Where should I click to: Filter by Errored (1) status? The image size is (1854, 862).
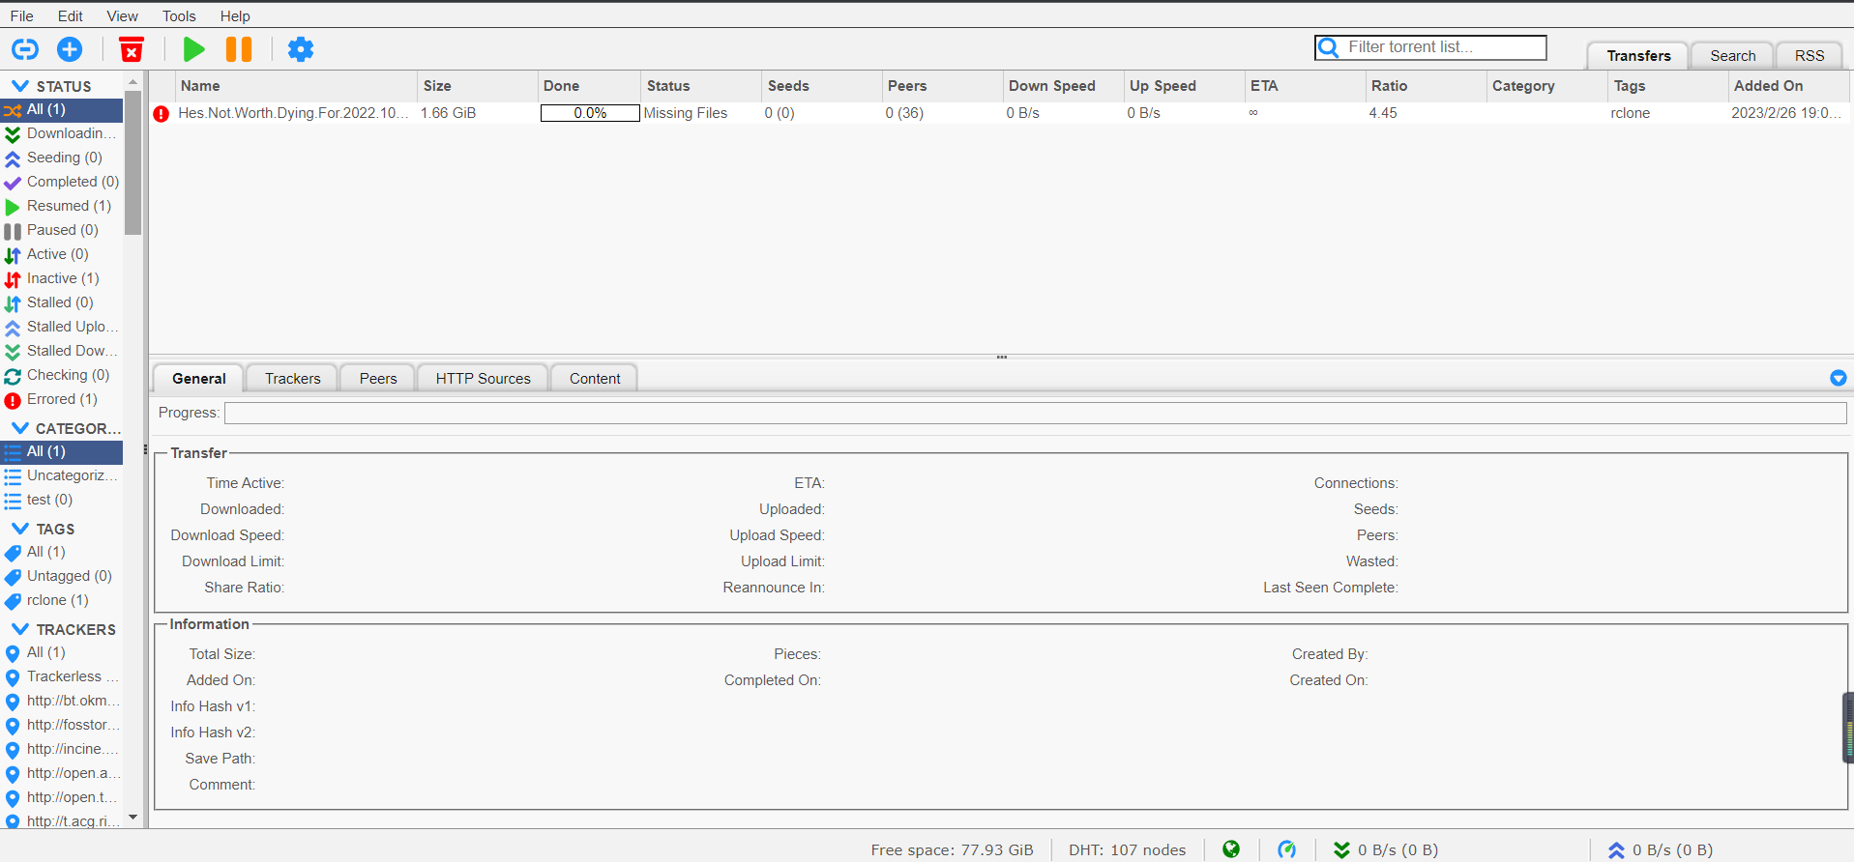coord(62,399)
